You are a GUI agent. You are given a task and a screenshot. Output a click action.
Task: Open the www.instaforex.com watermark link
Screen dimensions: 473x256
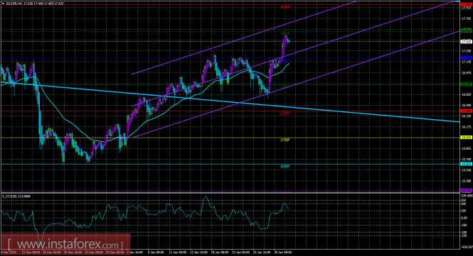pyautogui.click(x=65, y=244)
